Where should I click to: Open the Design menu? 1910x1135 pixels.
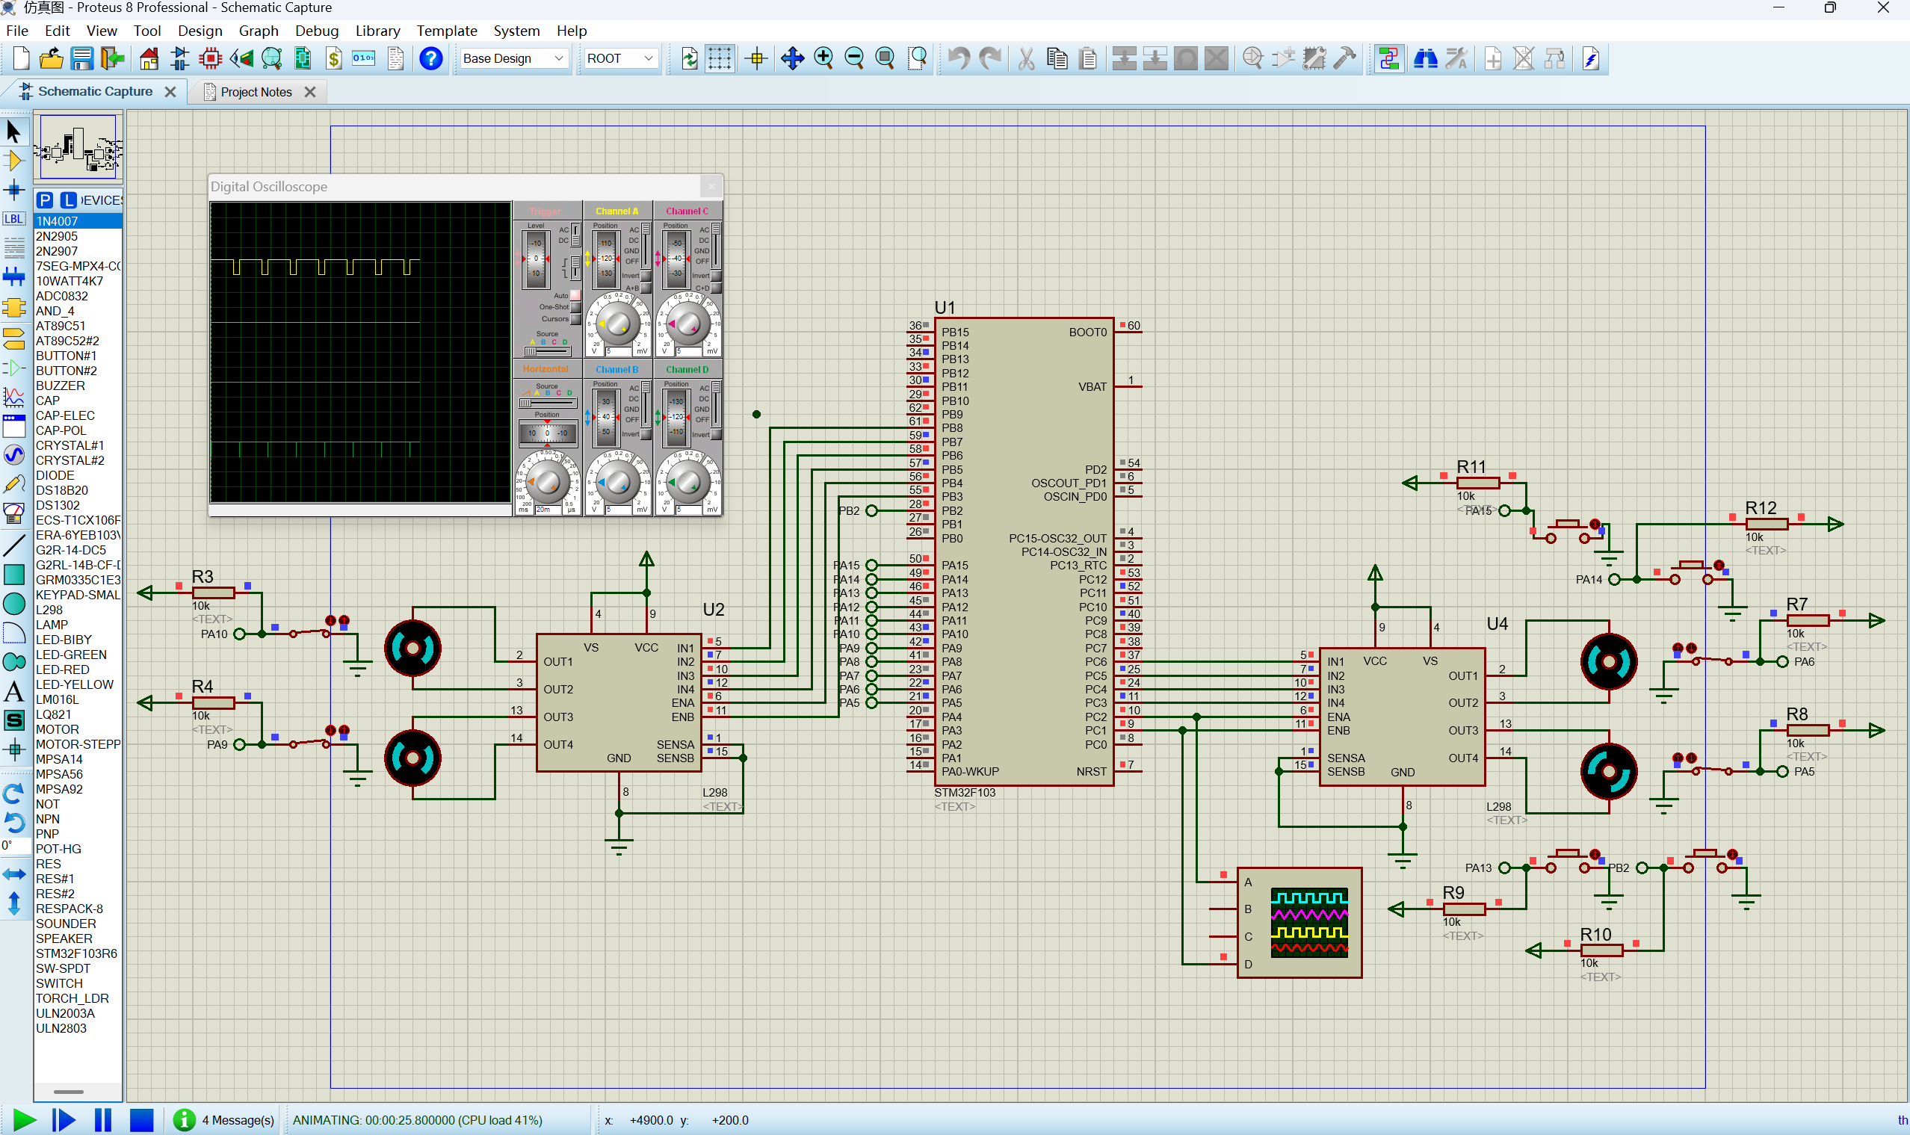[200, 31]
